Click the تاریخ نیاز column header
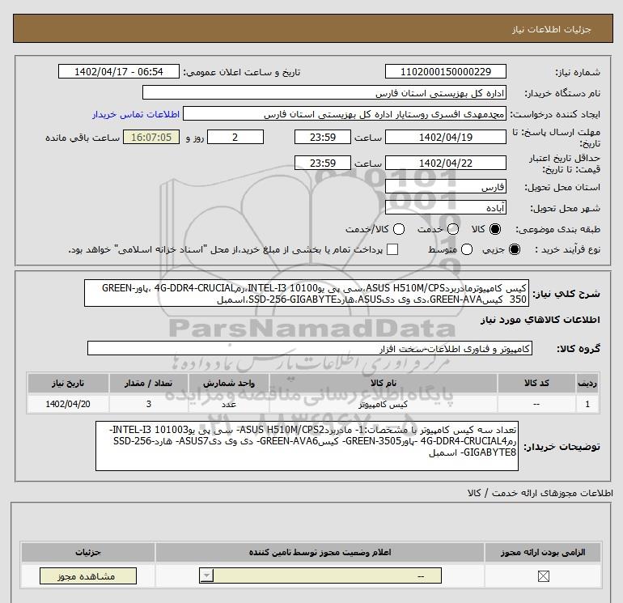 coord(68,383)
